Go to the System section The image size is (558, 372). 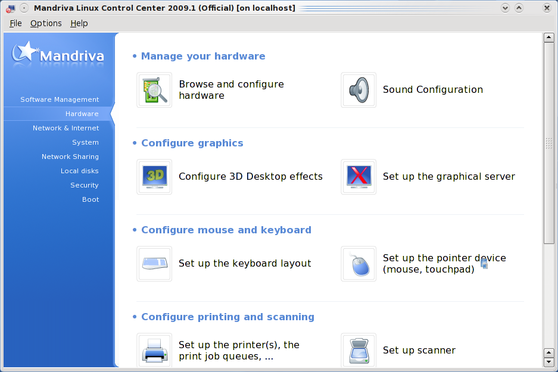[x=85, y=142]
